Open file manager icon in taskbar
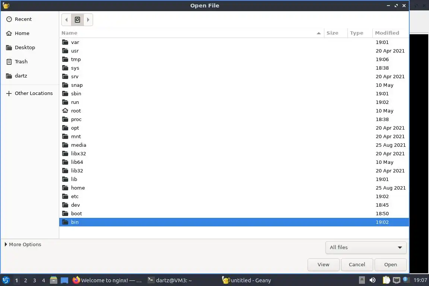 point(54,280)
